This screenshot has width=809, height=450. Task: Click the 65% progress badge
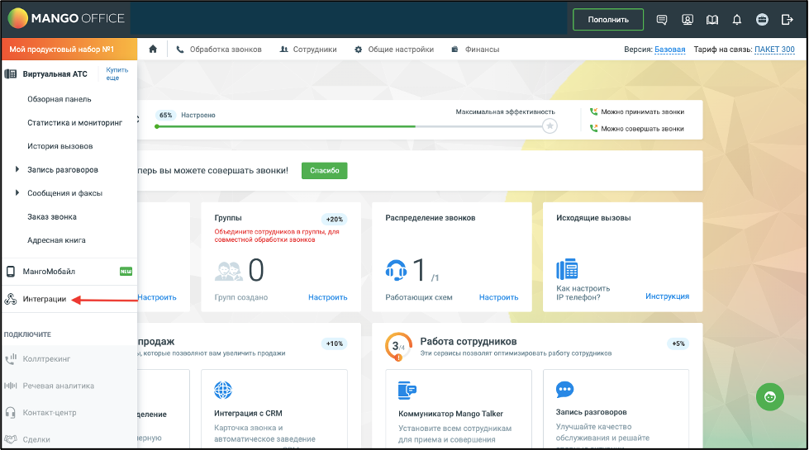(x=165, y=115)
